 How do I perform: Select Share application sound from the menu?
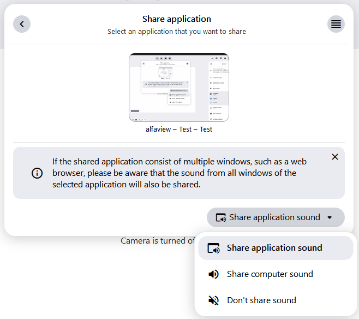coord(274,248)
